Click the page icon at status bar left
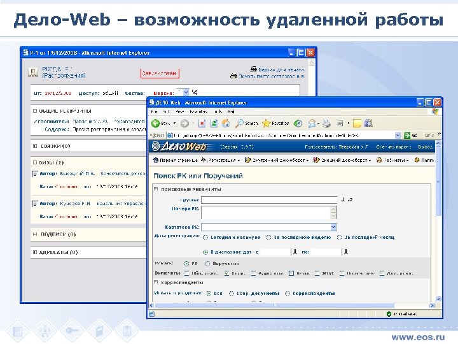Screen dimensions: 458x344 pos(152,314)
